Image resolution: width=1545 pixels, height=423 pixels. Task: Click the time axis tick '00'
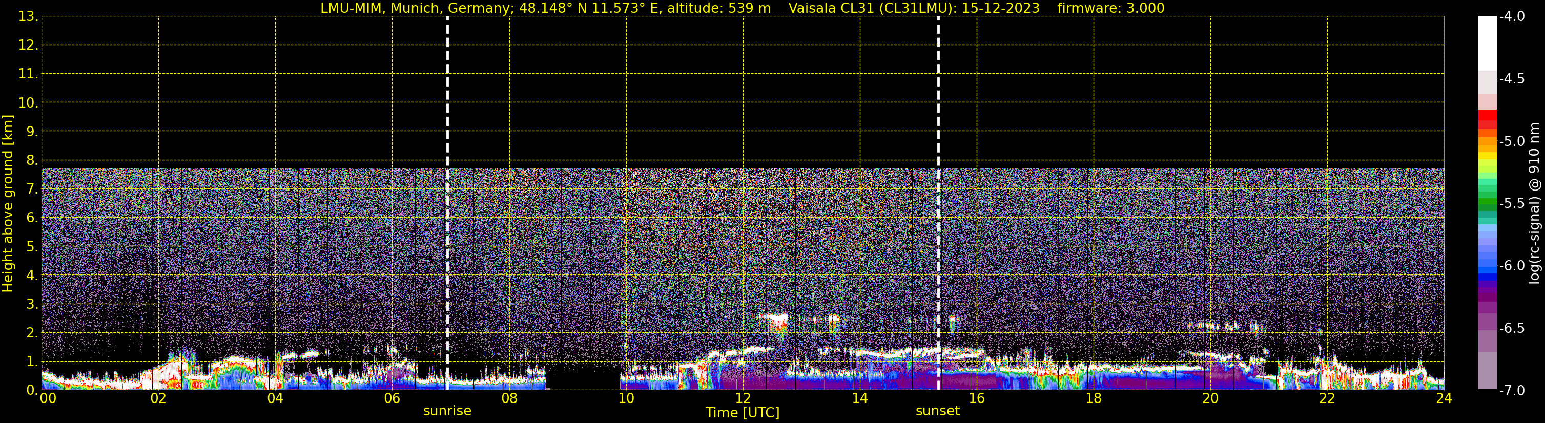coord(48,398)
